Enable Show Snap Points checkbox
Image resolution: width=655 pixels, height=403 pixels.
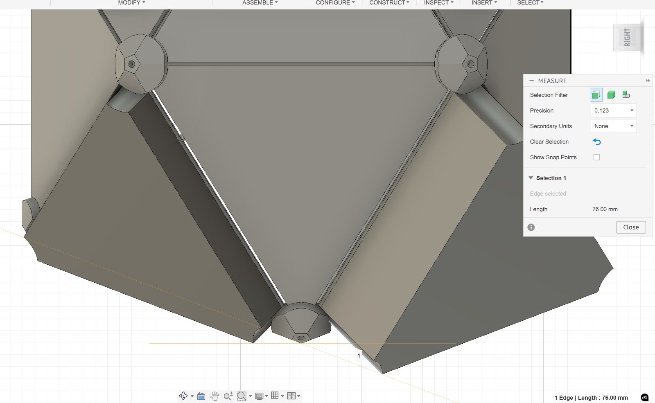coord(596,157)
